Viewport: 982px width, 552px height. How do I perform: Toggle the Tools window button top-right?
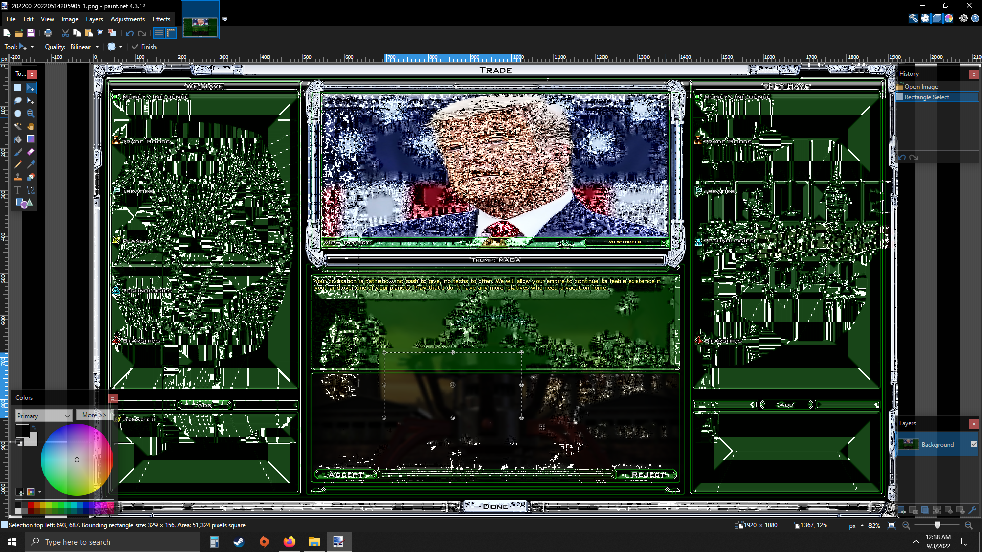(x=913, y=18)
